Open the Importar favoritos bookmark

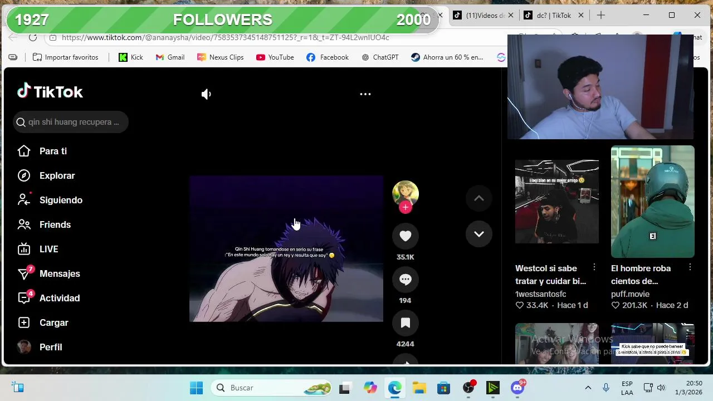pos(65,57)
